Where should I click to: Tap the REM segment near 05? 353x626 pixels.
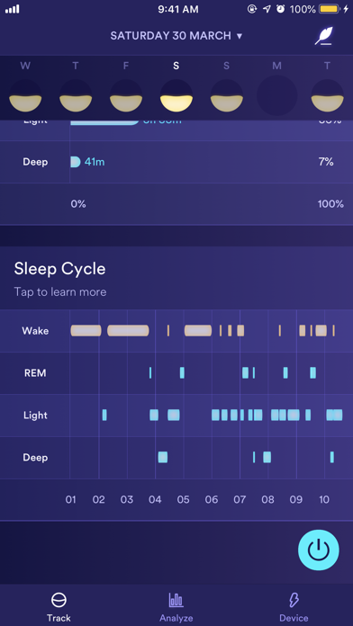182,373
